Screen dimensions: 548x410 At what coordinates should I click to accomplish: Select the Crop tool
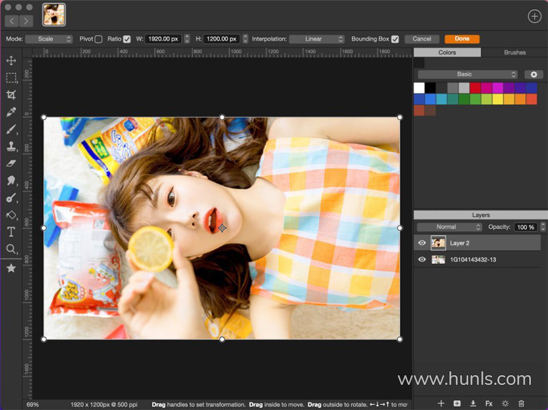[11, 95]
